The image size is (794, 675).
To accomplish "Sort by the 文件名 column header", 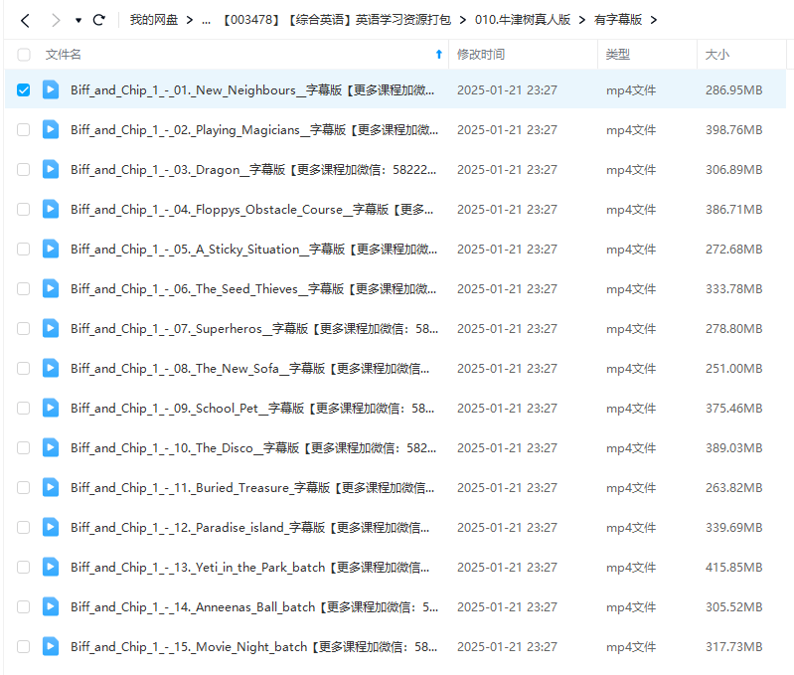I will pyautogui.click(x=64, y=55).
